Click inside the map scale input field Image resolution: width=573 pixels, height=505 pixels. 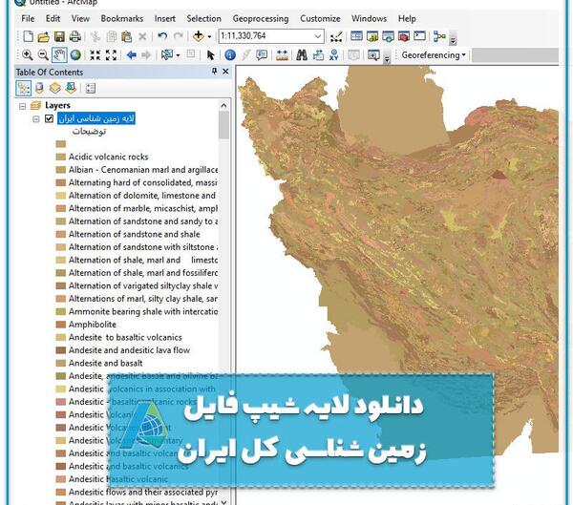[265, 36]
